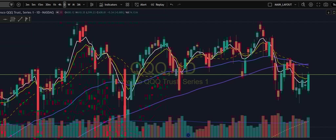Select the horizontal line drawing tool

pos(5,19)
